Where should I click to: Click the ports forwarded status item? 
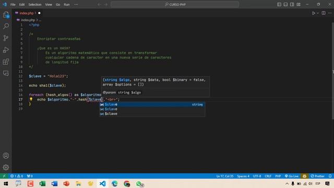coord(30,176)
